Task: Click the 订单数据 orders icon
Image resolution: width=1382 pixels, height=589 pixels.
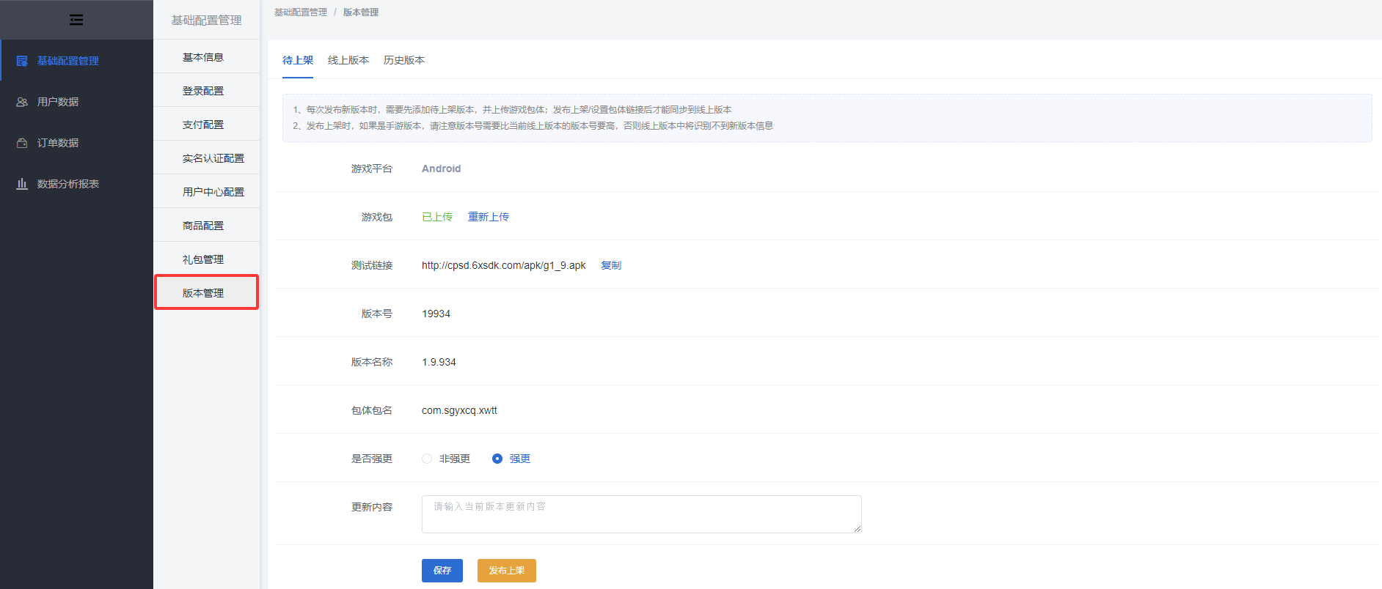Action: click(22, 143)
